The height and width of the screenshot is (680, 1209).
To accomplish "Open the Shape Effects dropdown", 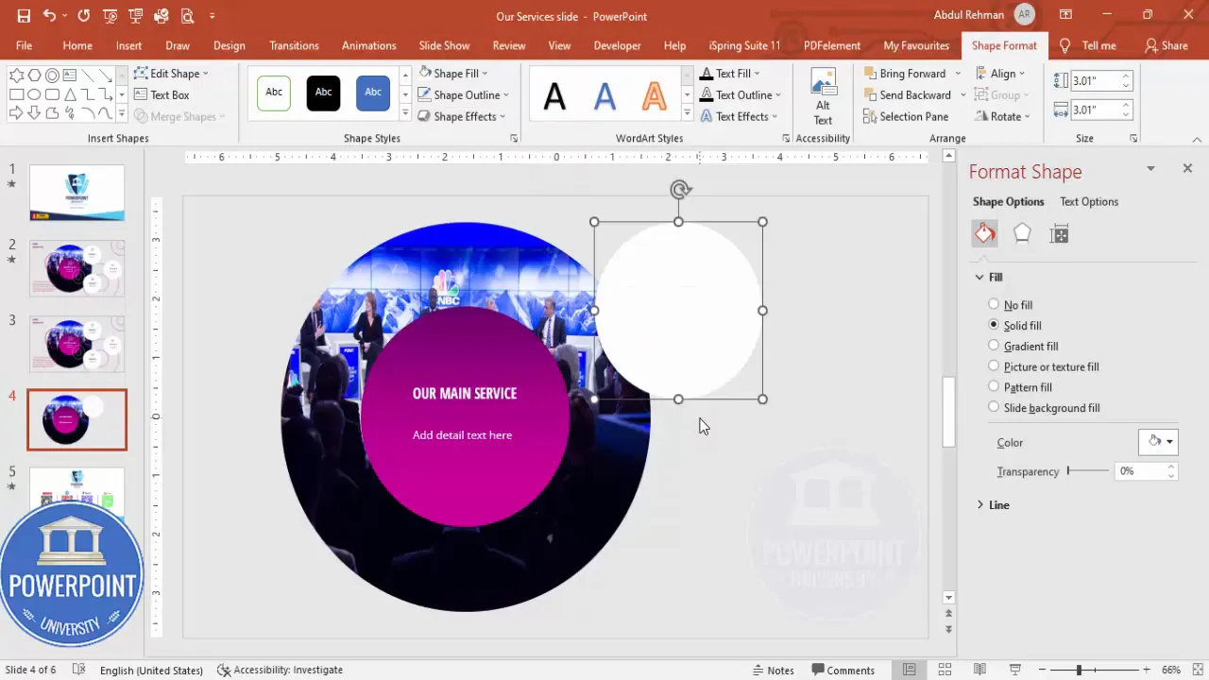I will pyautogui.click(x=462, y=117).
